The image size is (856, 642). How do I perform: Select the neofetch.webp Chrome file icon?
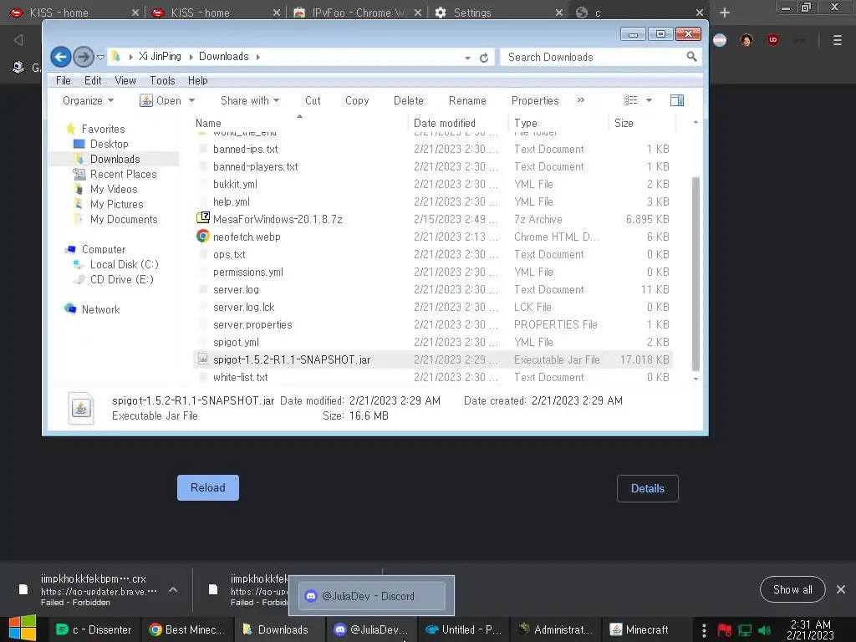202,237
